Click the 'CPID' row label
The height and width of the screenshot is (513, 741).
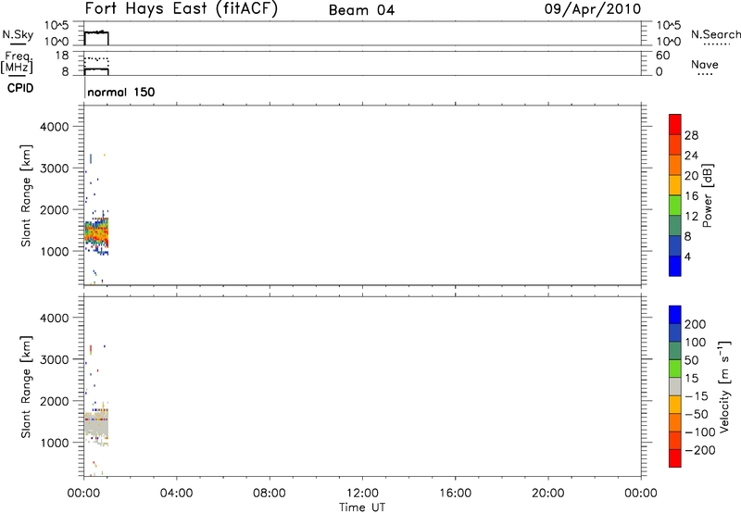click(20, 88)
